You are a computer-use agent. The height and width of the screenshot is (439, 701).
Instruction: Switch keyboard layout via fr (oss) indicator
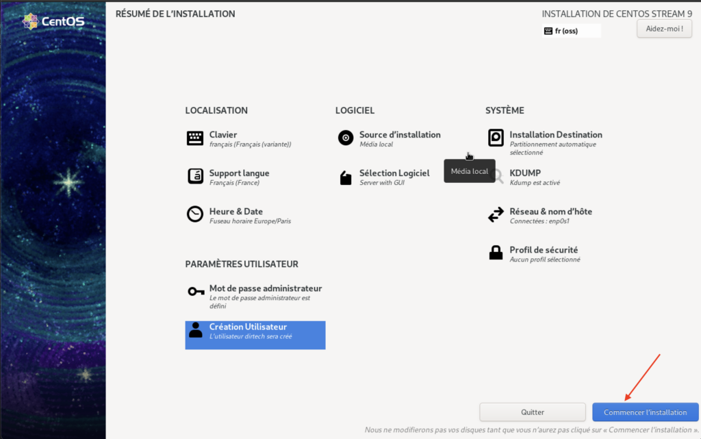572,31
